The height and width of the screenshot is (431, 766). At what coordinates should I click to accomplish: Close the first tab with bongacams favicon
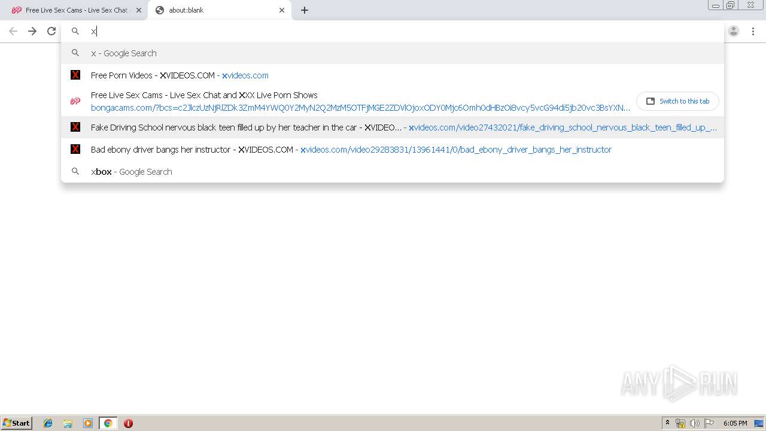tap(139, 10)
